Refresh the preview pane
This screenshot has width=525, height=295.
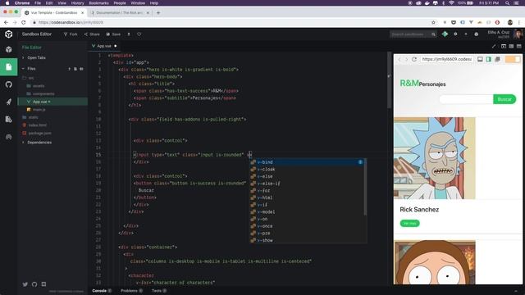click(x=414, y=59)
